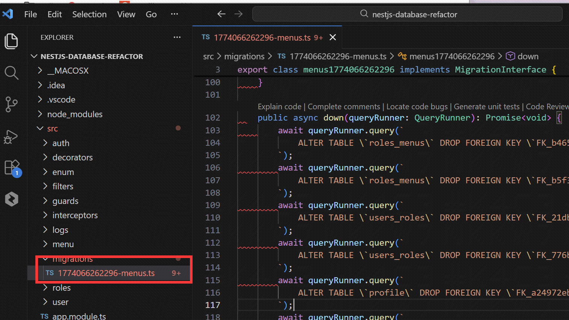
Task: Open the Search view in activity bar
Action: 11,73
